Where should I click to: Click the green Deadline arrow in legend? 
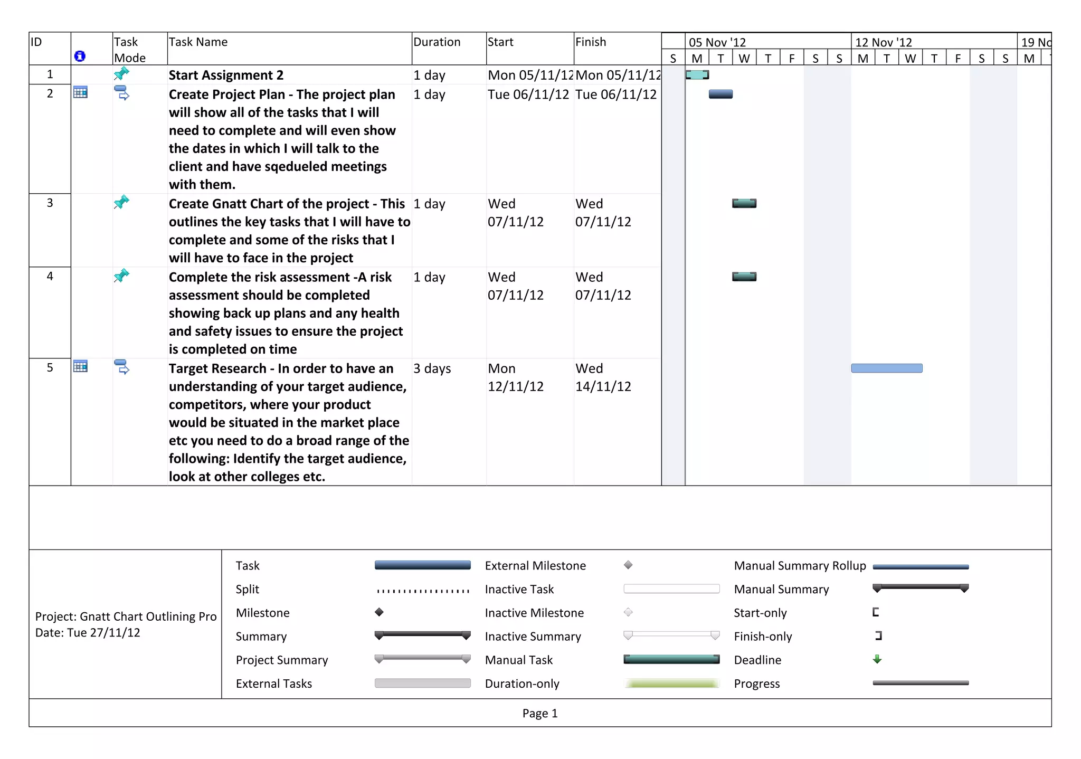pyautogui.click(x=877, y=659)
